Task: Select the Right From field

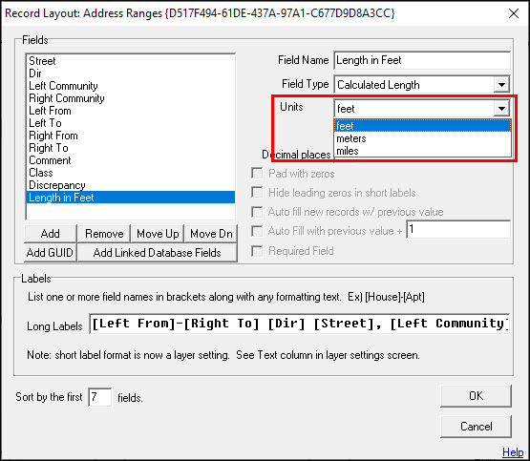Action: (131, 136)
